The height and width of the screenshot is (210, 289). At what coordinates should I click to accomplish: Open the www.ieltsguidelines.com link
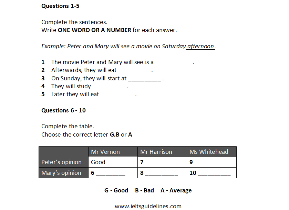pyautogui.click(x=148, y=206)
